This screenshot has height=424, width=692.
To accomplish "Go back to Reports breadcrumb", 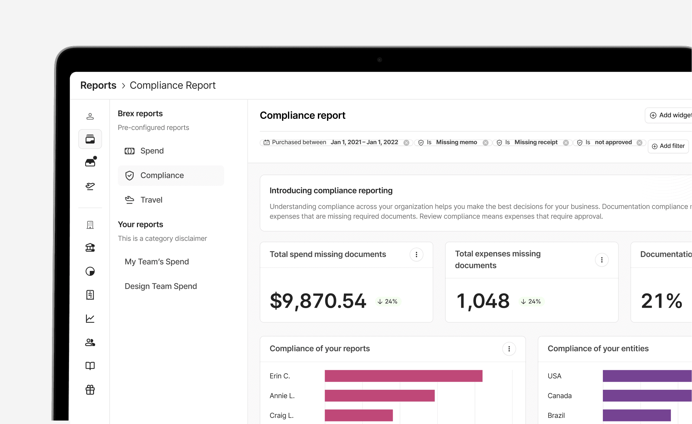I will tap(98, 85).
